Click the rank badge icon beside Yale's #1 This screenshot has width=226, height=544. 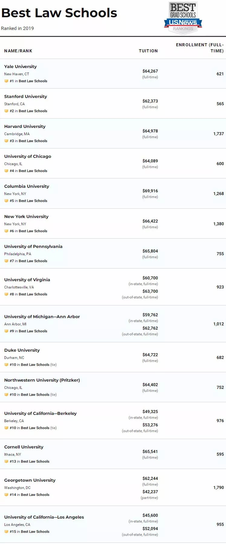[x=6, y=81]
